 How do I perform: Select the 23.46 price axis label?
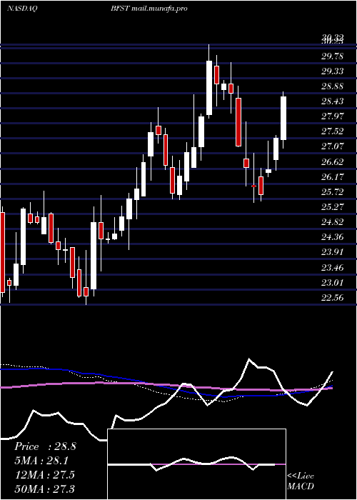click(x=333, y=268)
